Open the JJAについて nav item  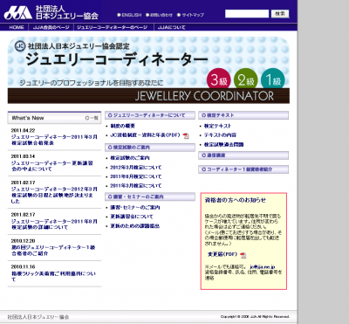(x=171, y=27)
